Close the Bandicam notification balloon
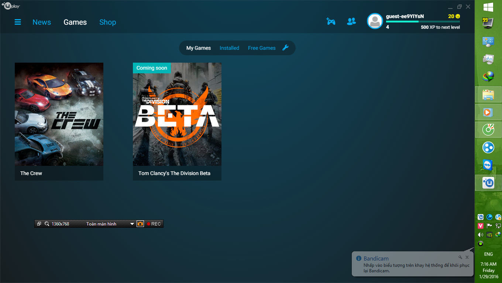 click(467, 257)
